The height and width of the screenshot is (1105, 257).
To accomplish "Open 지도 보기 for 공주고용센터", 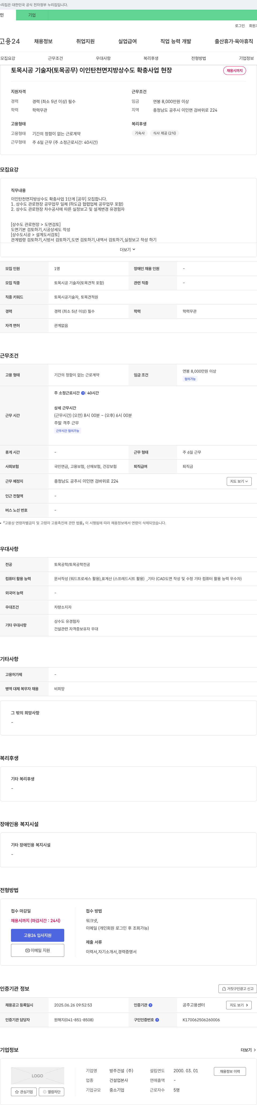I will (x=239, y=1005).
